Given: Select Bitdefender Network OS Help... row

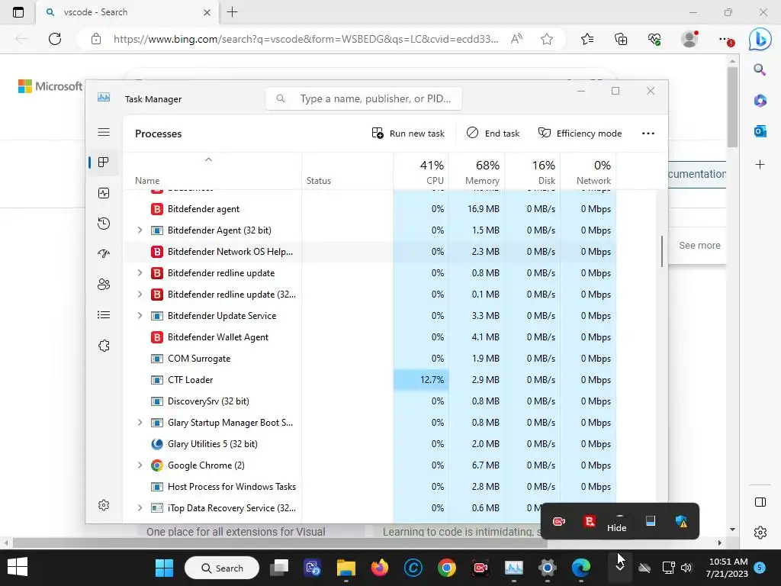Looking at the screenshot, I should pyautogui.click(x=370, y=252).
